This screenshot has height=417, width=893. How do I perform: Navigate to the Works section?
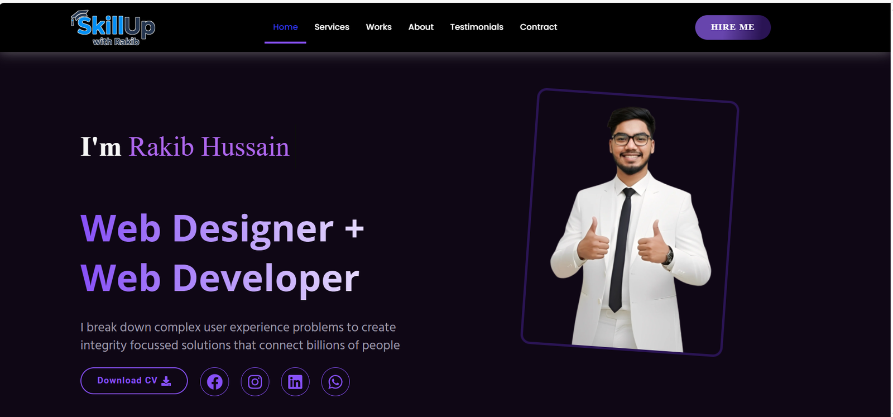(x=378, y=27)
